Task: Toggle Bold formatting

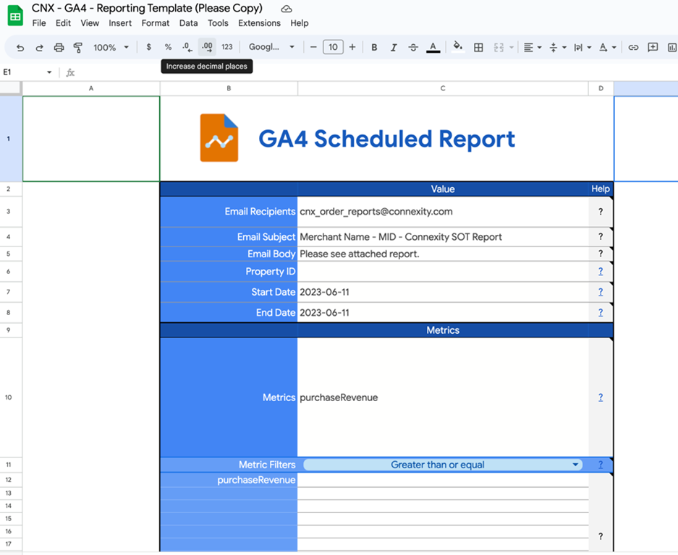Action: pos(375,48)
